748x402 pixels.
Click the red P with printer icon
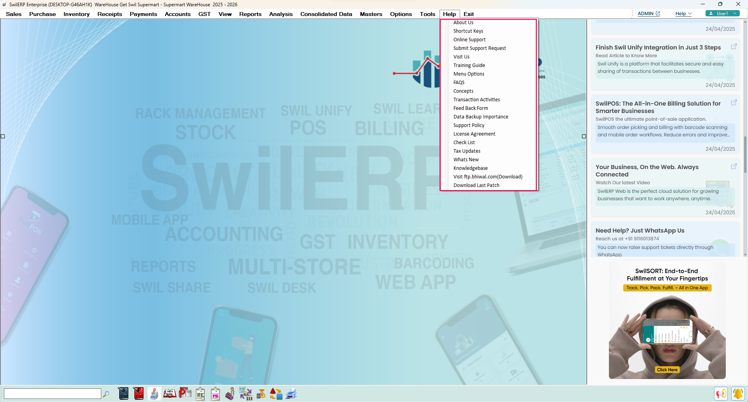pos(185,393)
